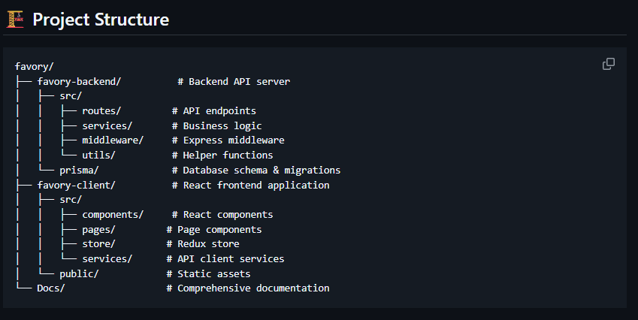Image resolution: width=638 pixels, height=320 pixels.
Task: Select the 'favory-client/' folder text
Action: coord(76,185)
